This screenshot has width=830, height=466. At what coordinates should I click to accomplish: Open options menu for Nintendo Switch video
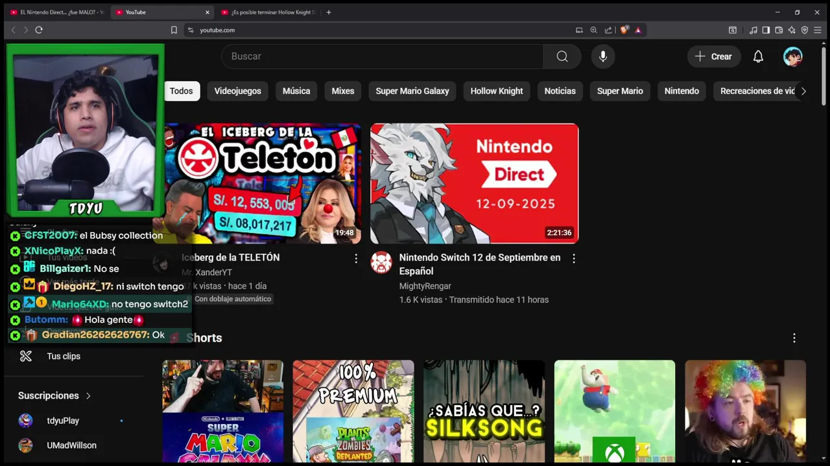[573, 258]
